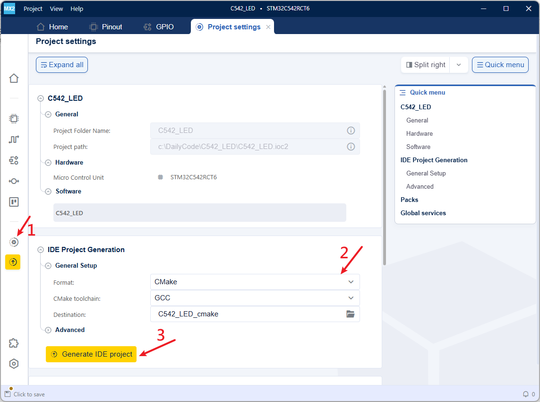540x402 pixels.
Task: Open the Home icon in left sidebar
Action: pos(14,78)
